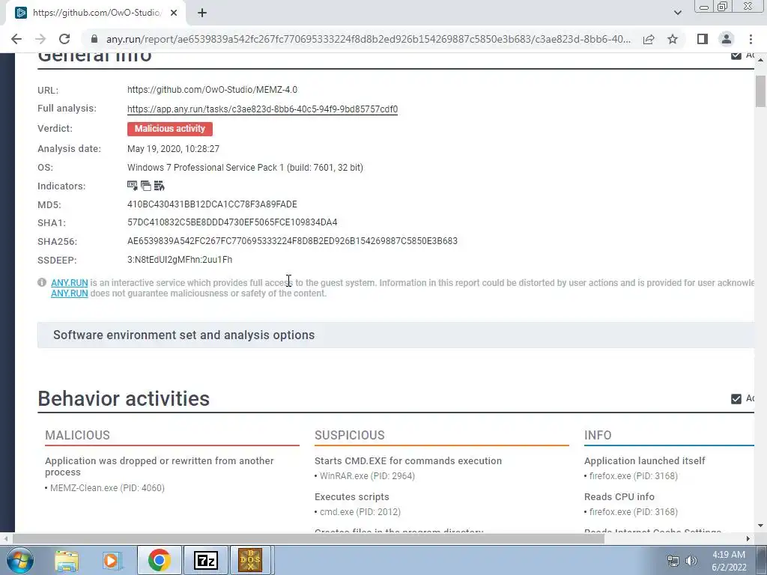Click WinRAR.exe (PID: 2964) entry
This screenshot has height=575, width=767.
point(367,475)
